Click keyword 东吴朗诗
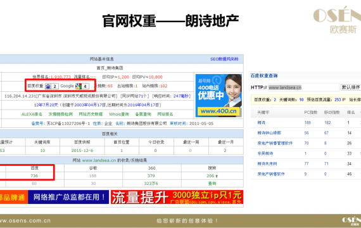361x228 pixels. coord(265,153)
